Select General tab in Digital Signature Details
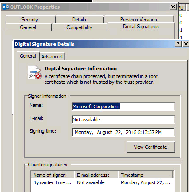The image size is (189, 192). click(28, 56)
